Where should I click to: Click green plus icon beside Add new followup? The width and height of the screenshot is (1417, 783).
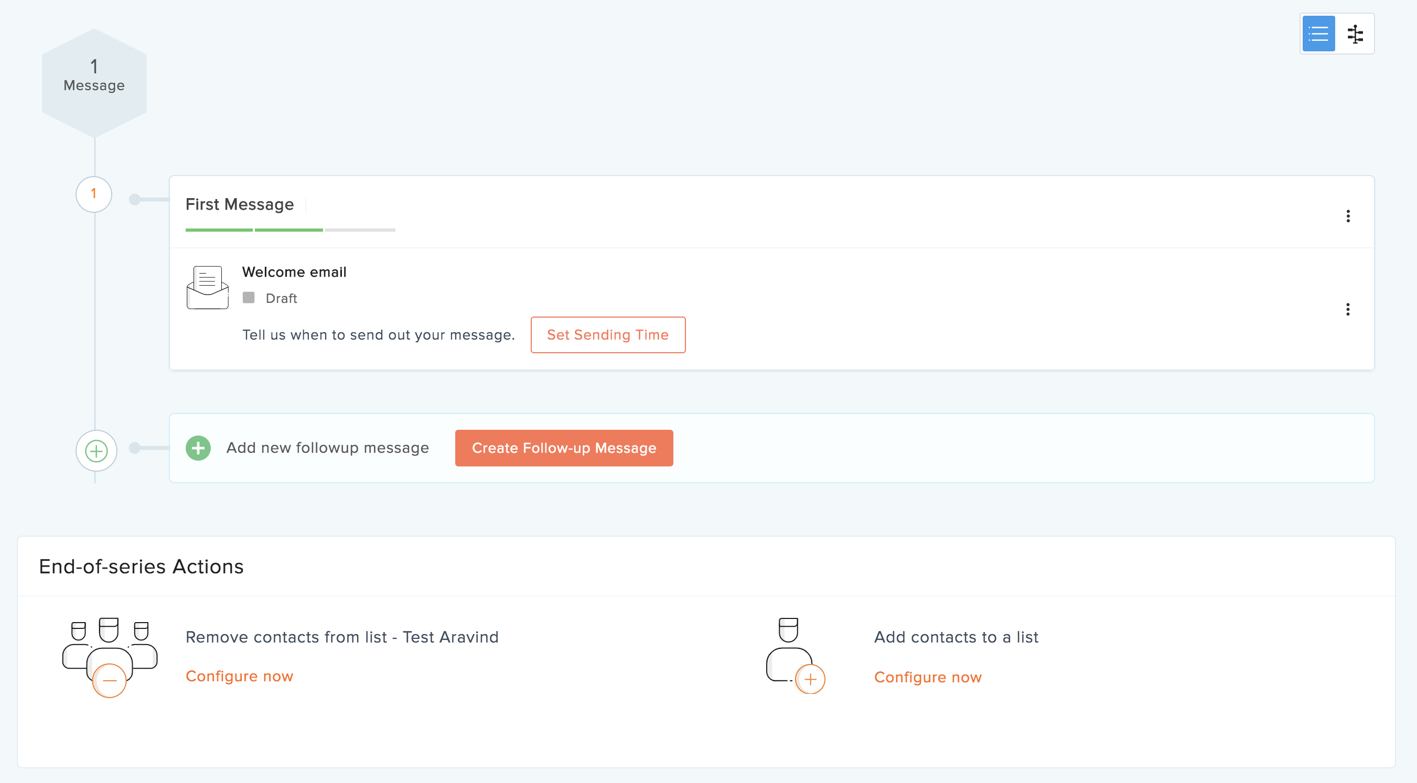point(198,448)
